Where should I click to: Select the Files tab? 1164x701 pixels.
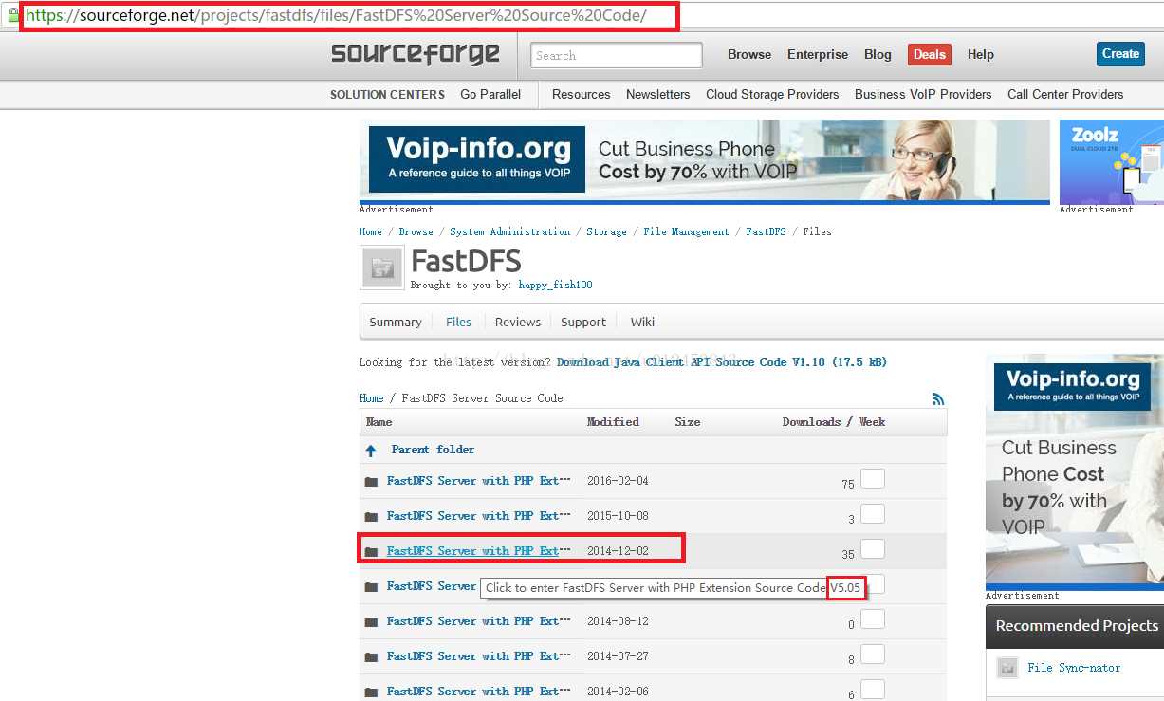458,322
